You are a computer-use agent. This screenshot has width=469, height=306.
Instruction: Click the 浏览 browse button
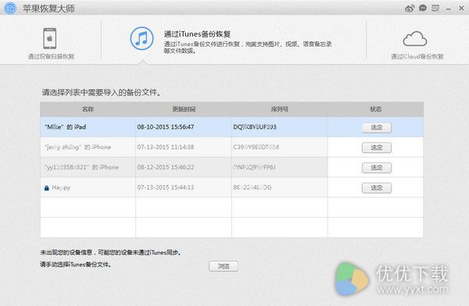click(x=224, y=266)
